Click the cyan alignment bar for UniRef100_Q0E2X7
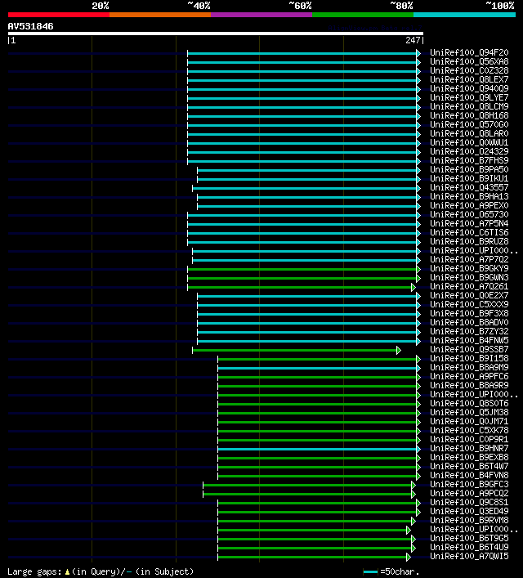 (x=307, y=297)
